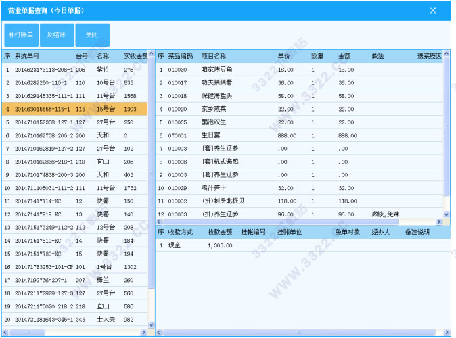Click left arrow of order list horizontal scrollbar

tap(5, 332)
